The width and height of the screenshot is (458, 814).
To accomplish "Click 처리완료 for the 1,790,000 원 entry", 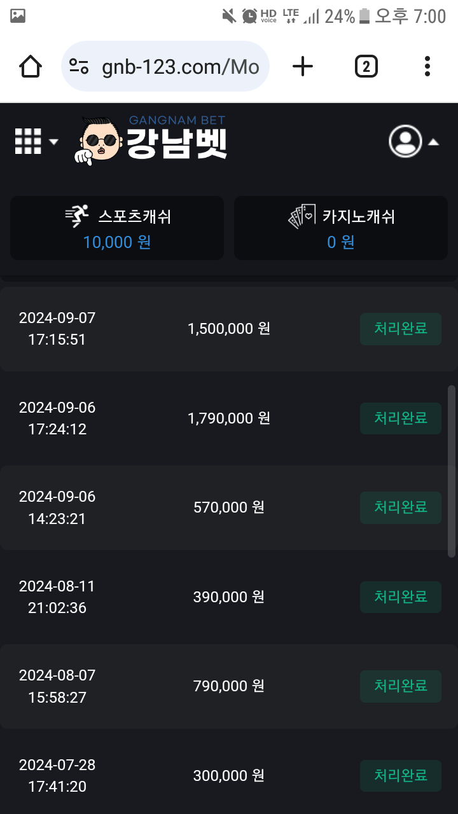I will (x=400, y=418).
